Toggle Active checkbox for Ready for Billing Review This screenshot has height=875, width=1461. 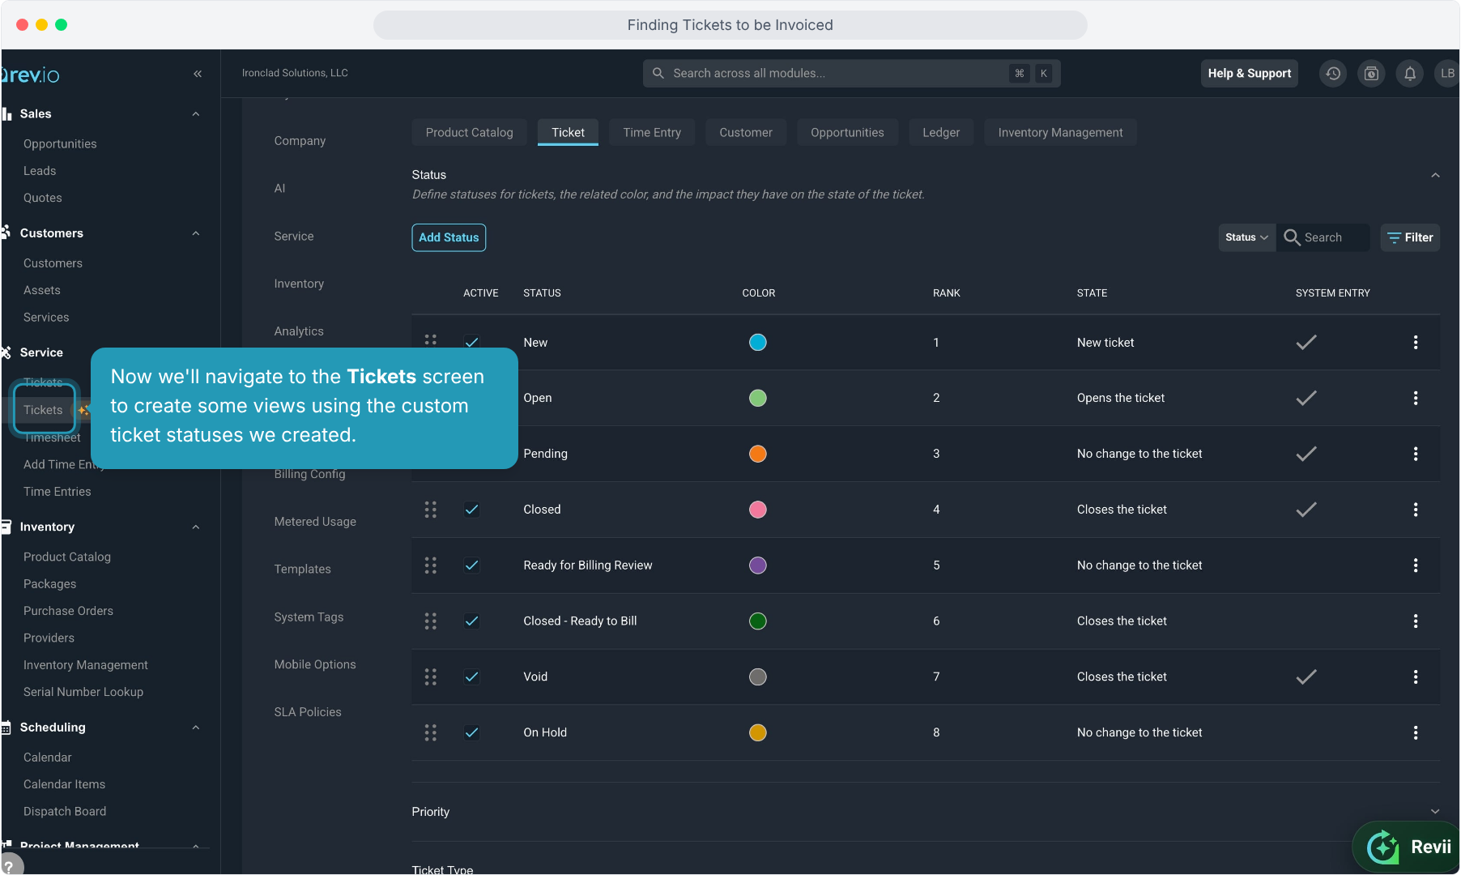[471, 566]
